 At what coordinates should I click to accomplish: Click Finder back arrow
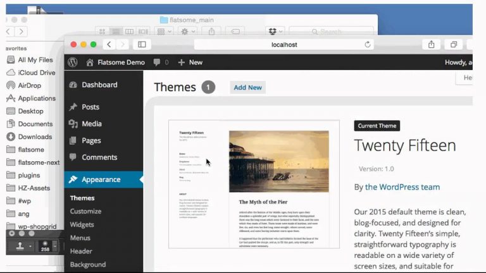pyautogui.click(x=9, y=32)
